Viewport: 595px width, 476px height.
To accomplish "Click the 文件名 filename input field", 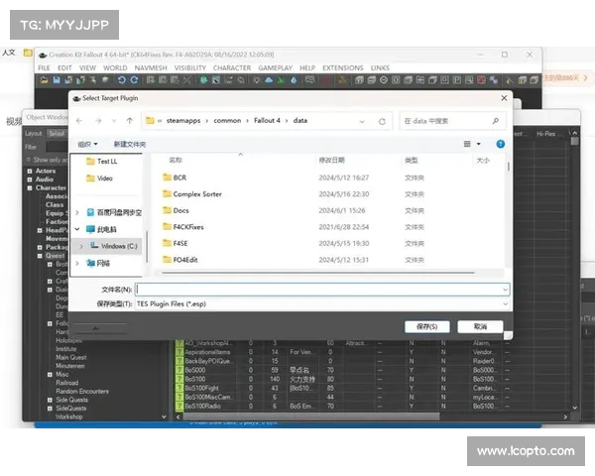I will 322,290.
